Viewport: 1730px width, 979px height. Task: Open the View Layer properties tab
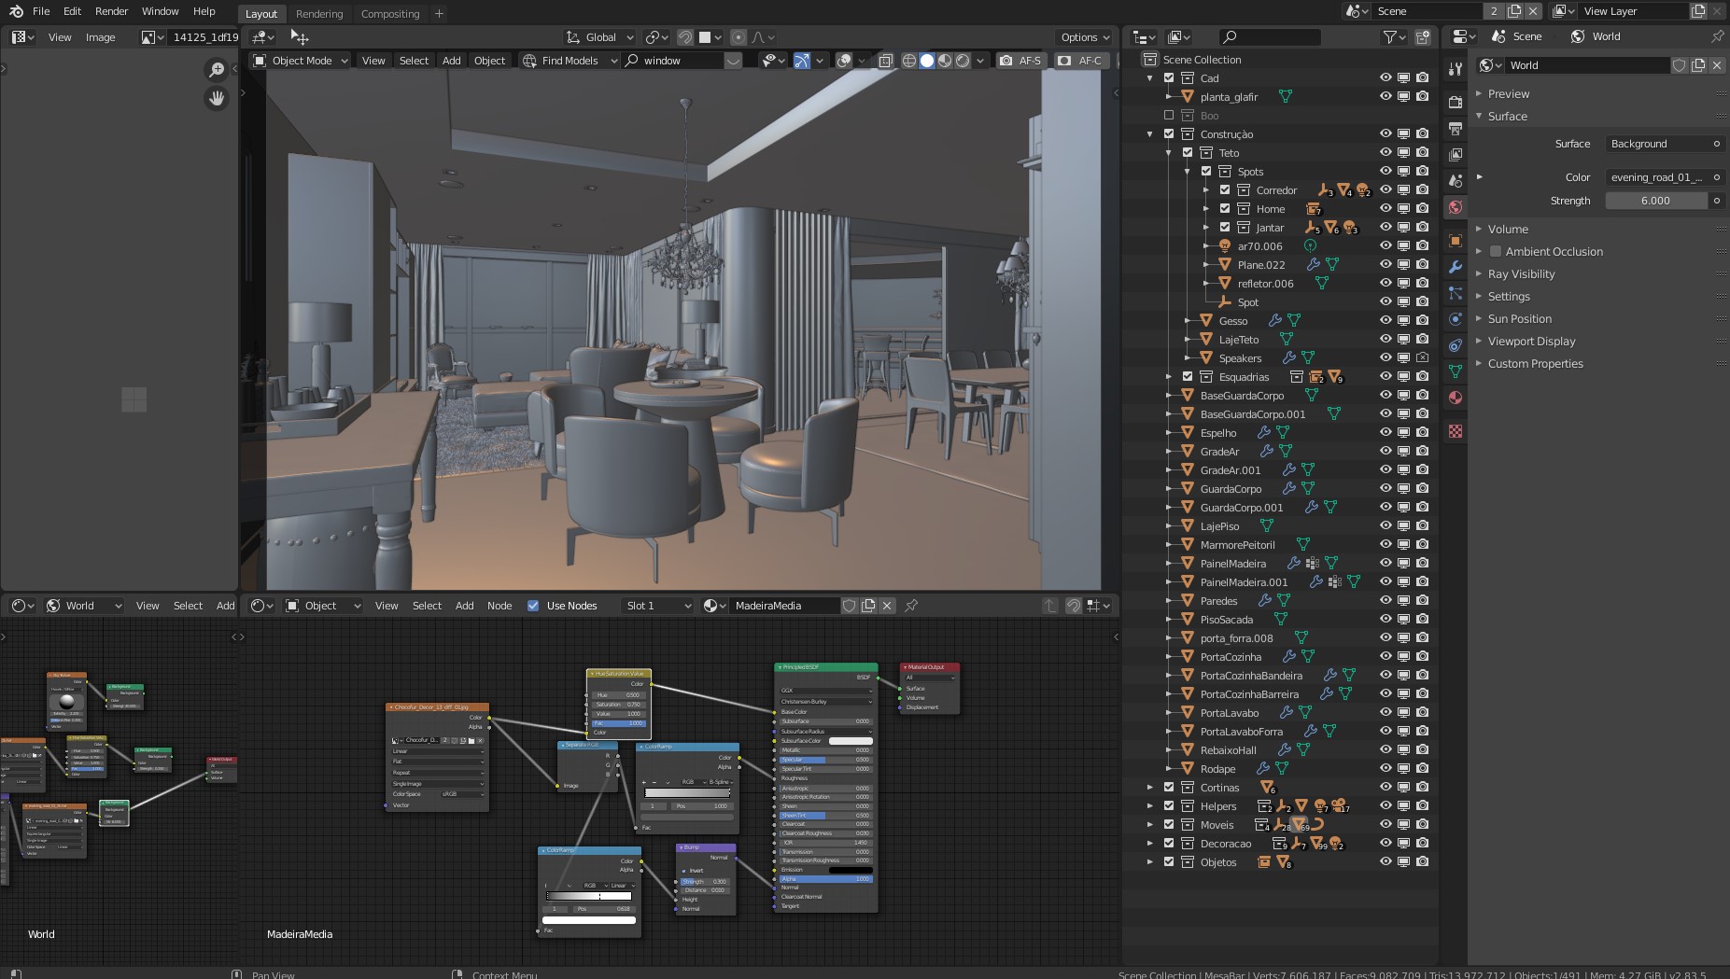point(1455,154)
